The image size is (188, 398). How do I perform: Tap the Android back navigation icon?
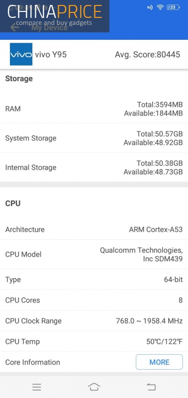151,387
